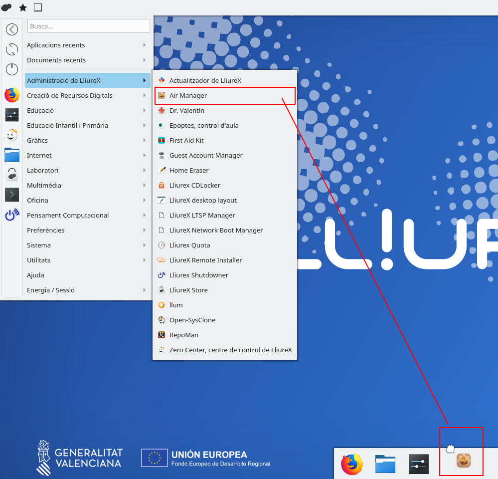Open Air Manager from the submenu
The width and height of the screenshot is (498, 479).
[188, 95]
